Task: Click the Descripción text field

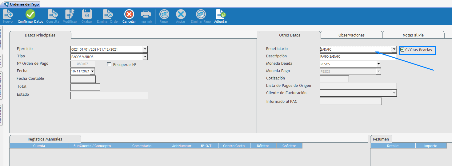Action: [x=358, y=57]
